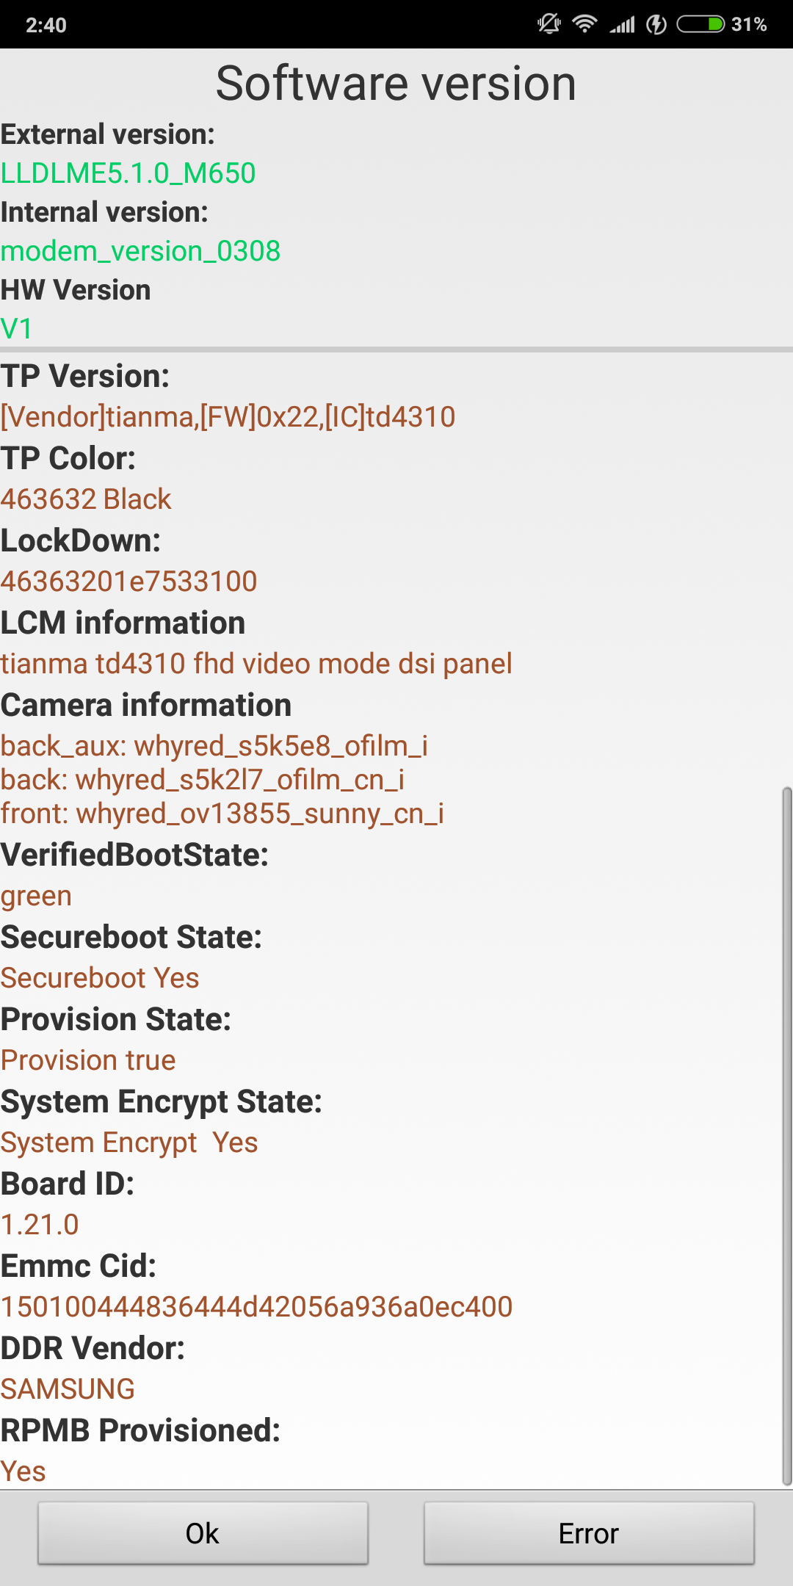The image size is (793, 1586).
Task: Tap the front camera ov13855 sunny entry
Action: click(222, 814)
